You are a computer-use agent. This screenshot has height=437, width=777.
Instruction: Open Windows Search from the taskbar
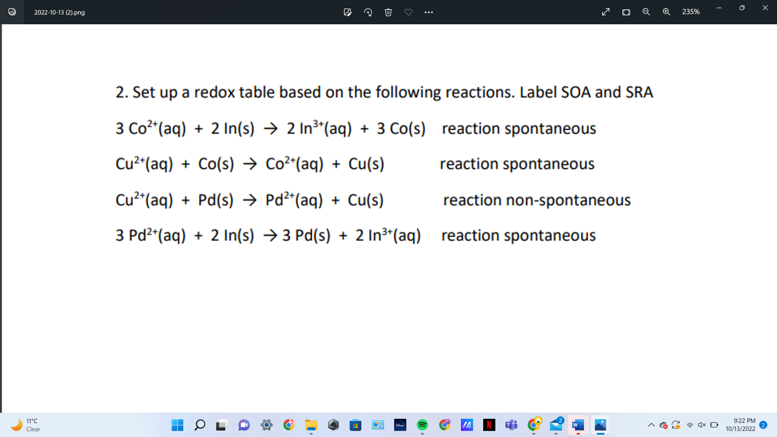(x=200, y=425)
